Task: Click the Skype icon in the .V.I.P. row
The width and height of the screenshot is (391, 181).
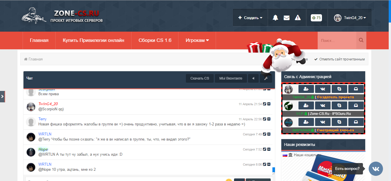Action: (x=339, y=105)
